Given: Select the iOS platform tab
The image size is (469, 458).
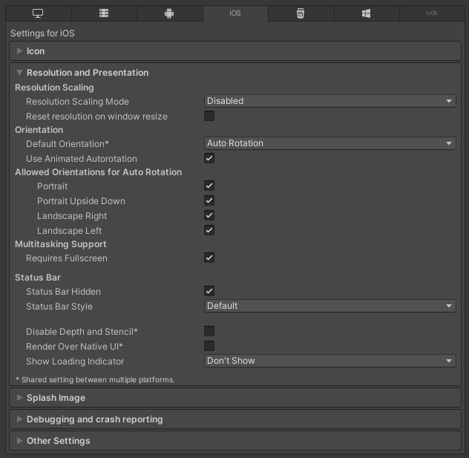Looking at the screenshot, I should click(x=234, y=13).
